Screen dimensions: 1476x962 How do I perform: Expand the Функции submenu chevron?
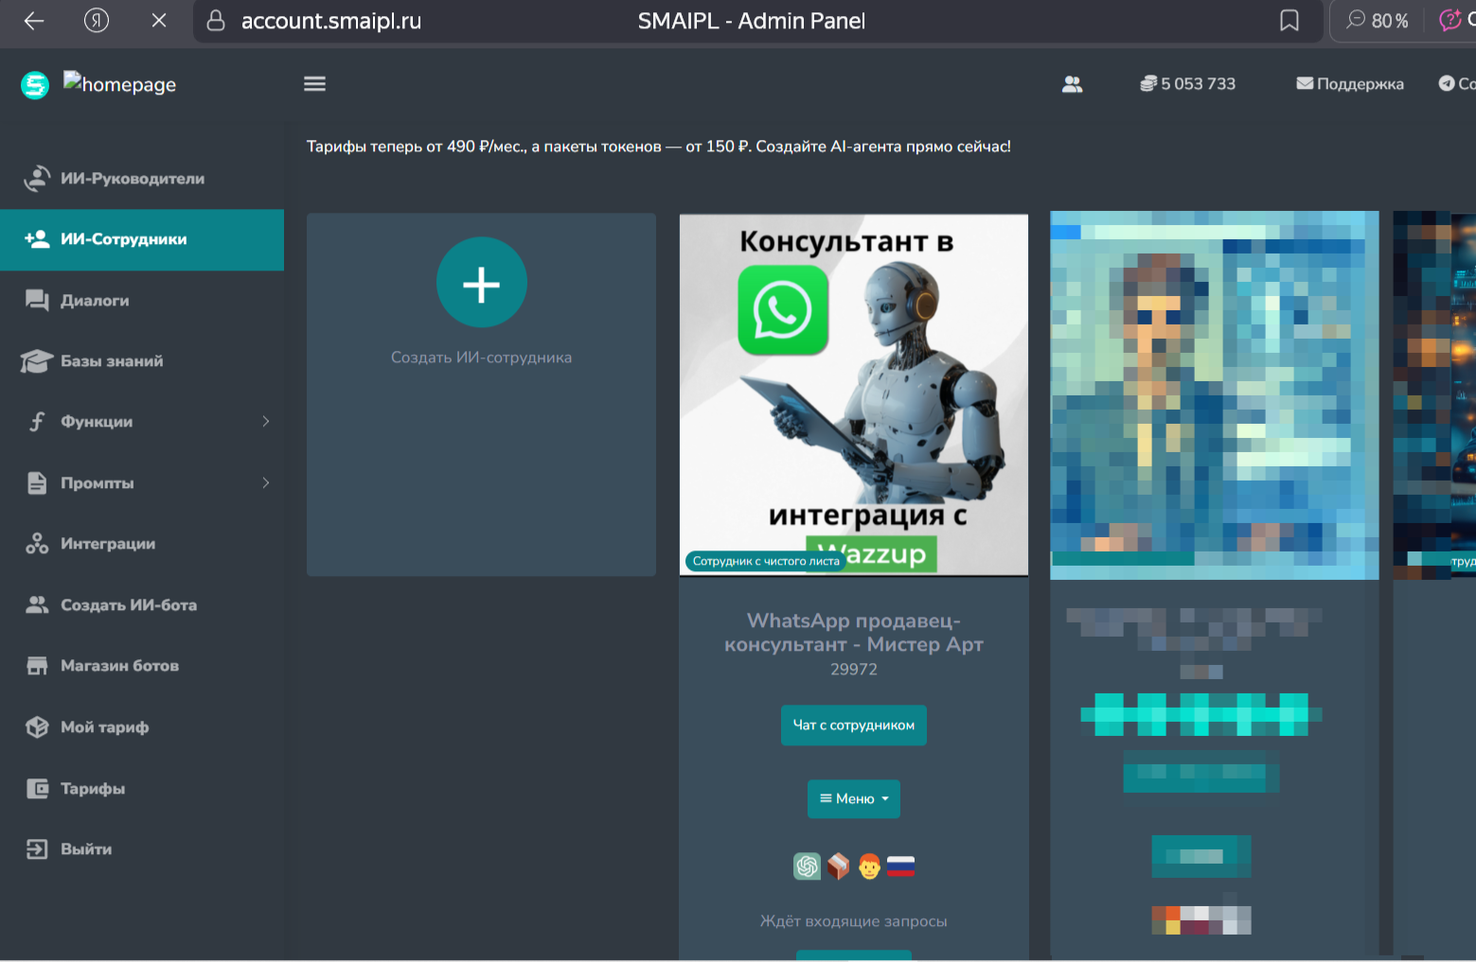(266, 422)
